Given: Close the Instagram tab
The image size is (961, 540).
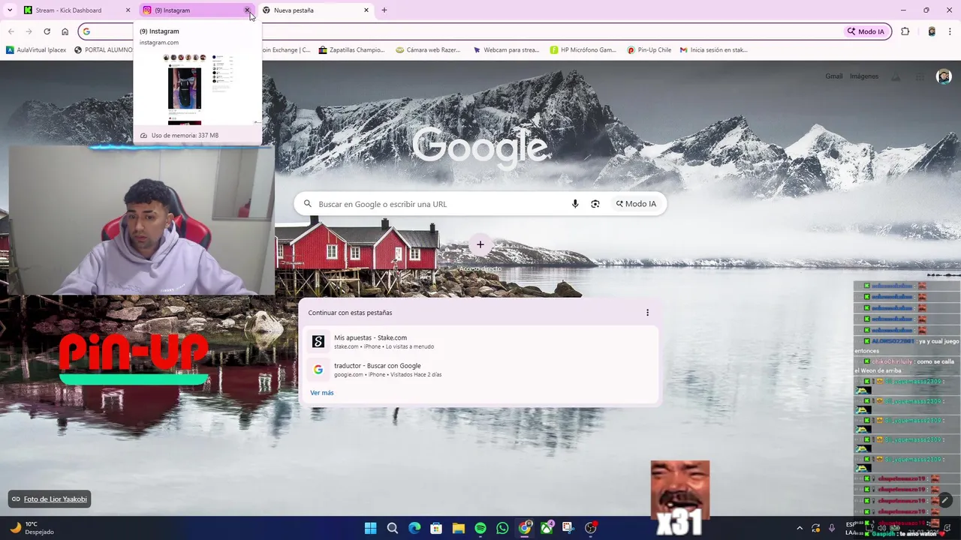Looking at the screenshot, I should point(247,10).
